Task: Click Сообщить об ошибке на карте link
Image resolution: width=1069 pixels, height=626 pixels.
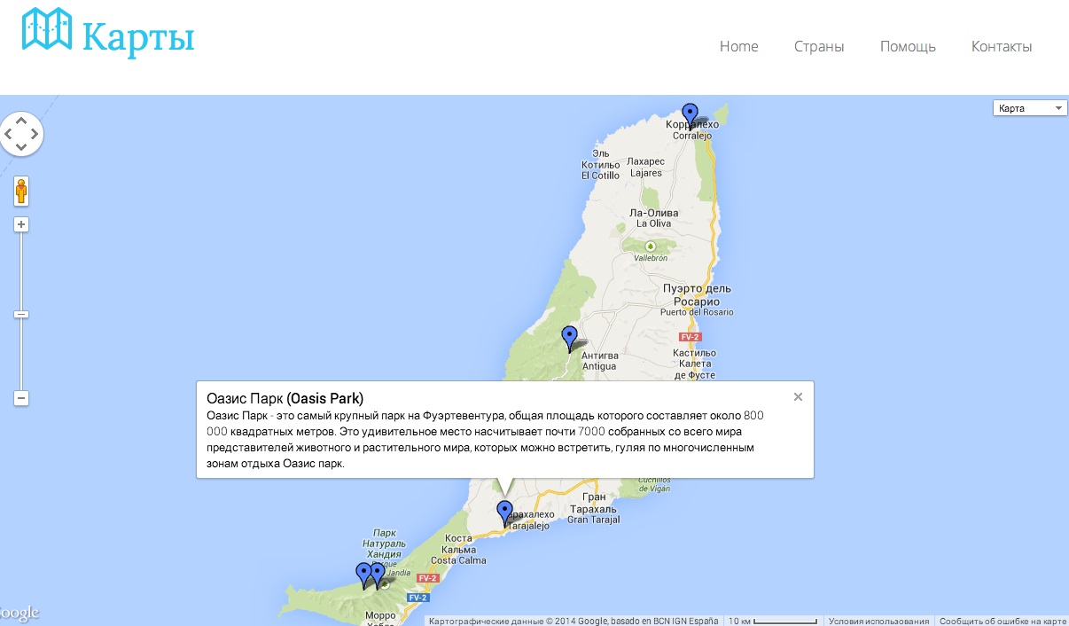Action: coord(1003,621)
